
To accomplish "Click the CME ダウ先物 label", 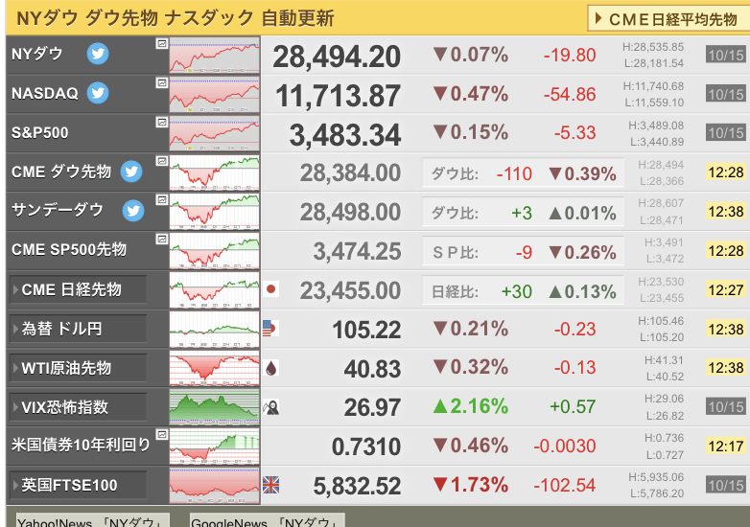I will click(61, 172).
